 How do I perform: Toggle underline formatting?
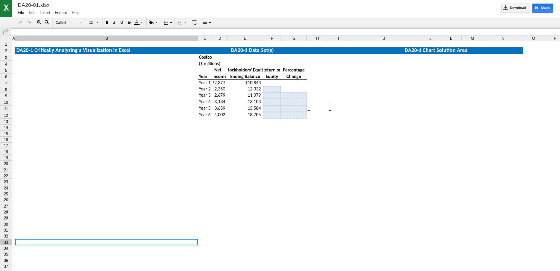point(122,22)
